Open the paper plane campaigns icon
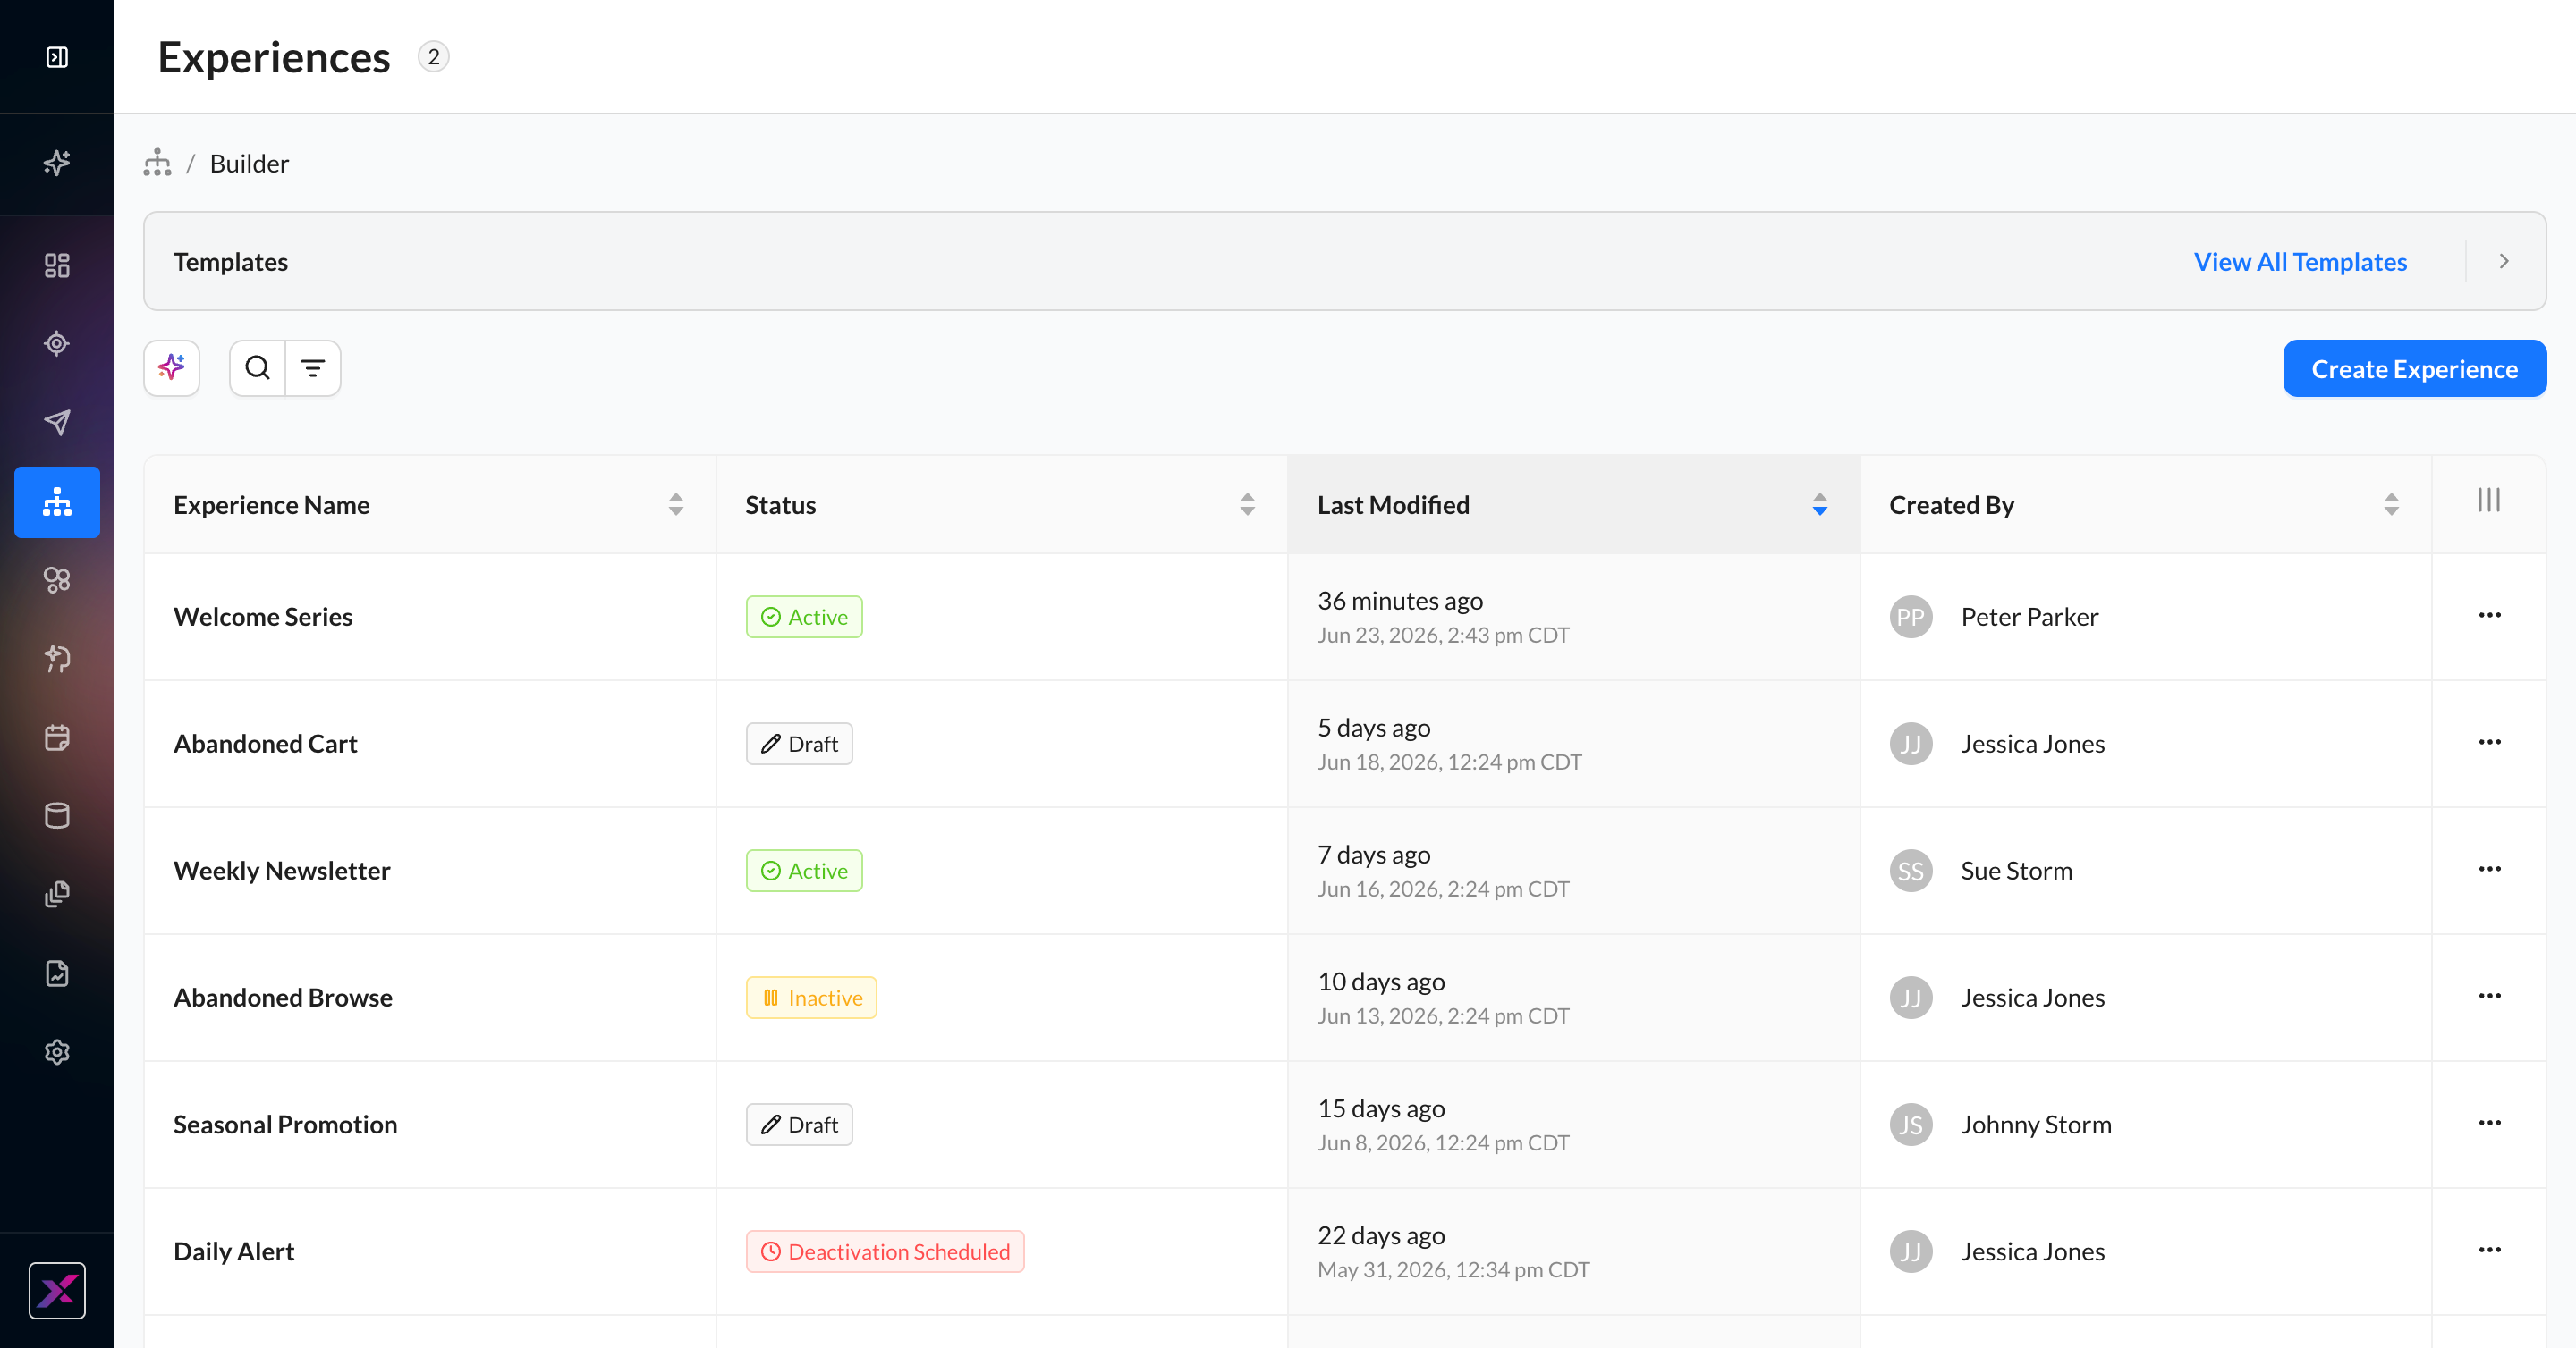Image resolution: width=2576 pixels, height=1348 pixels. 57,422
